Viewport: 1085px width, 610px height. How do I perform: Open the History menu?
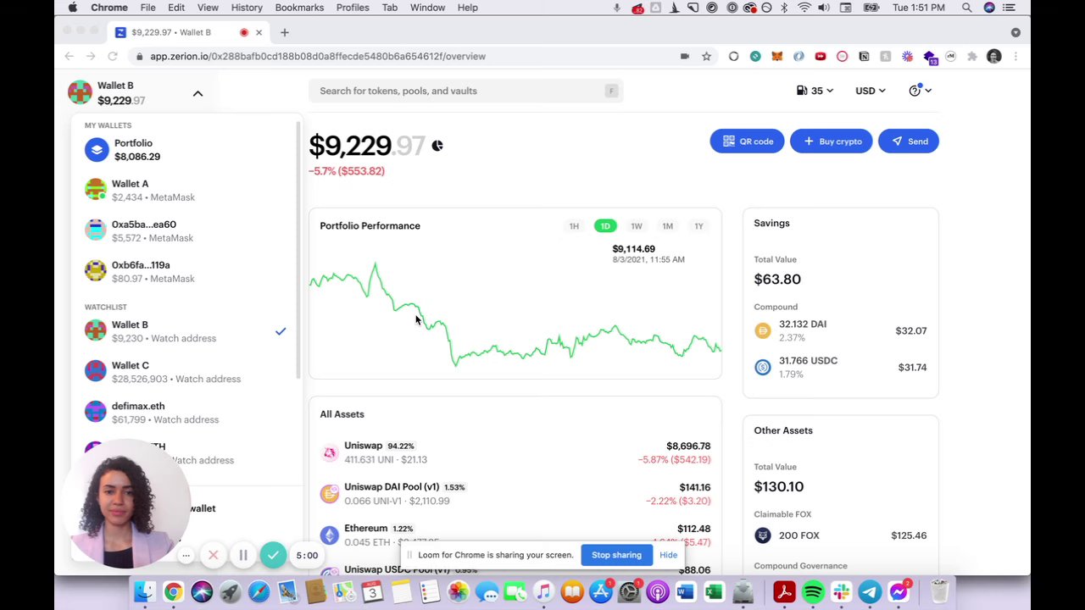(x=247, y=8)
